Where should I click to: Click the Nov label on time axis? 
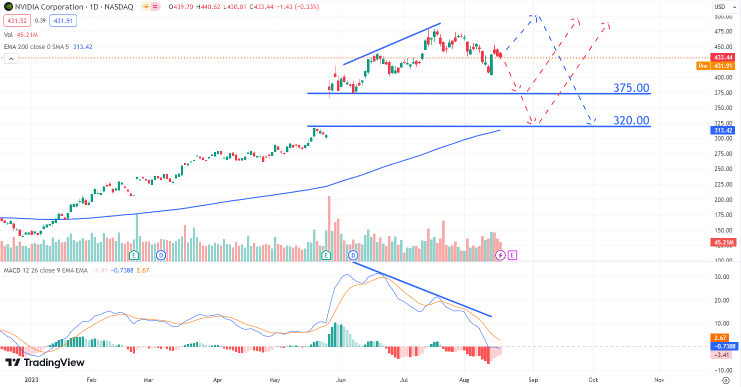(x=659, y=379)
